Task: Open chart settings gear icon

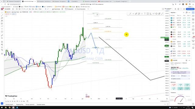Action: [178, 9]
